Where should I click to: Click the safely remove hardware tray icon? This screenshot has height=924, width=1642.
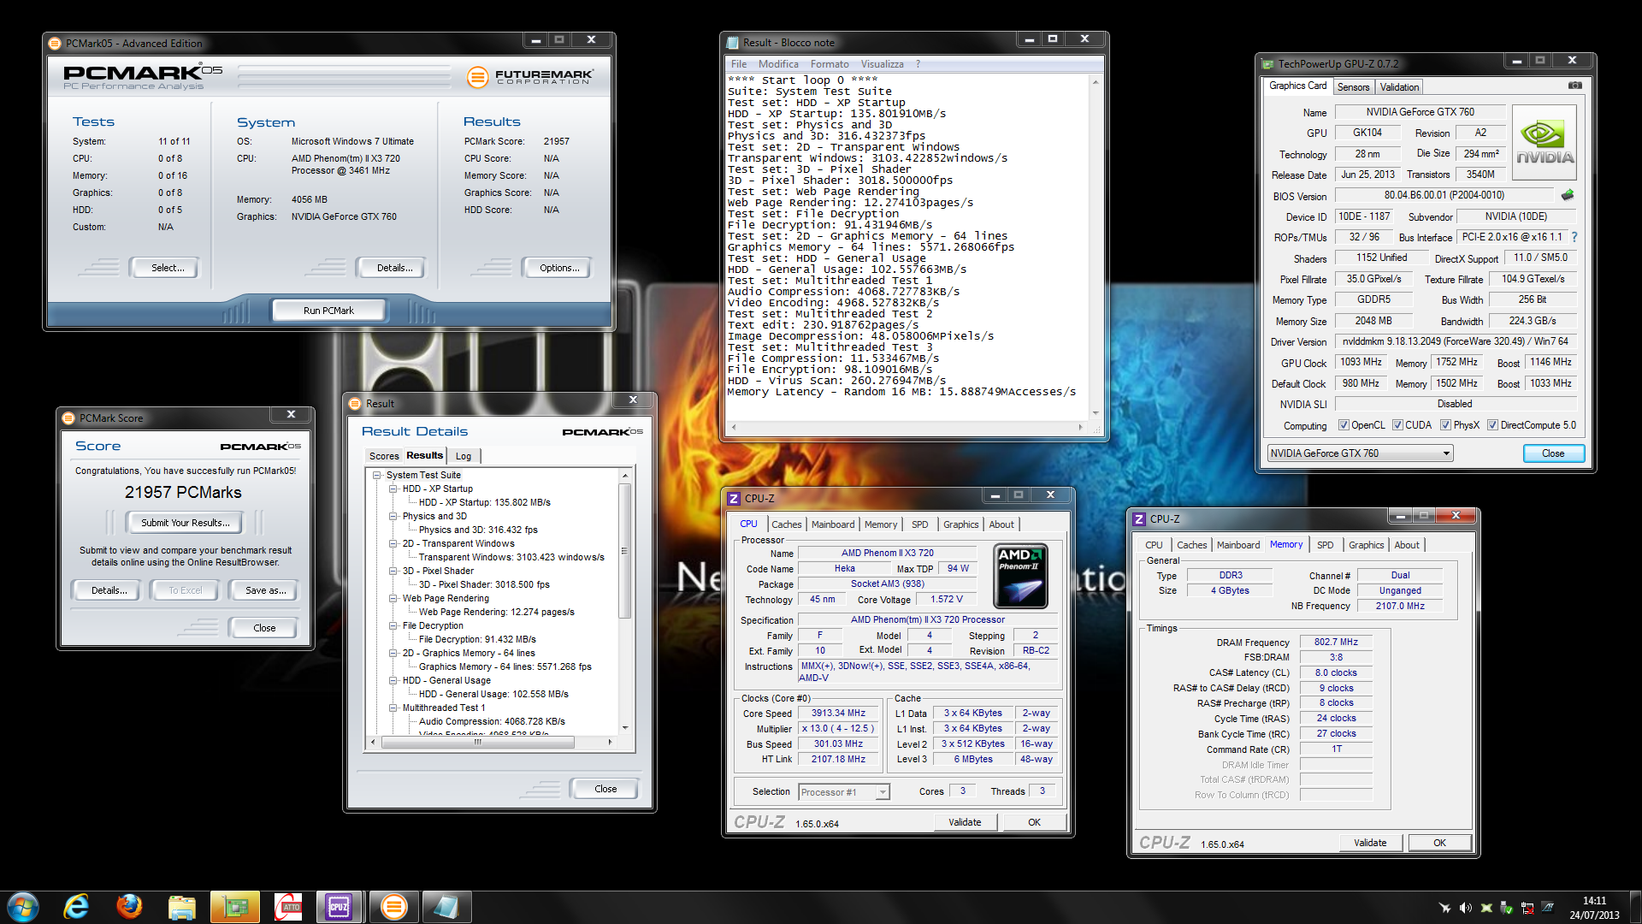click(x=1507, y=908)
